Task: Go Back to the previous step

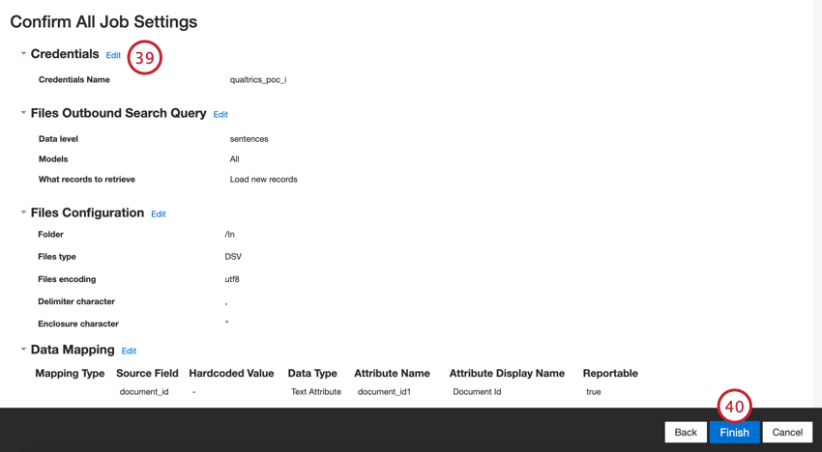Action: point(686,432)
